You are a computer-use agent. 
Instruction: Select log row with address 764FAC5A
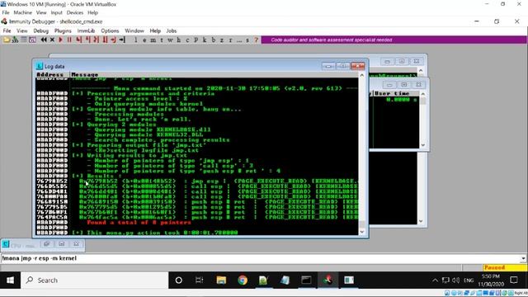(197, 217)
